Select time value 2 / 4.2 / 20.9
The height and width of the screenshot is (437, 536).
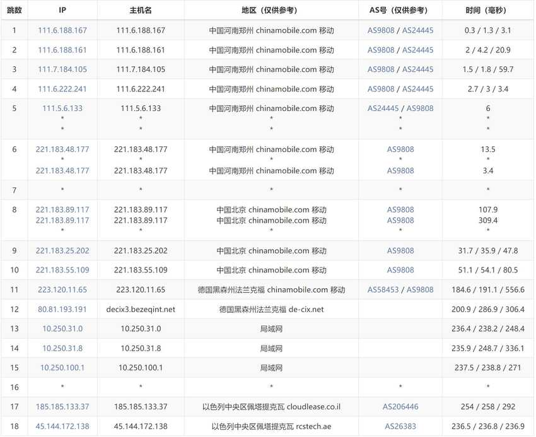click(x=488, y=50)
